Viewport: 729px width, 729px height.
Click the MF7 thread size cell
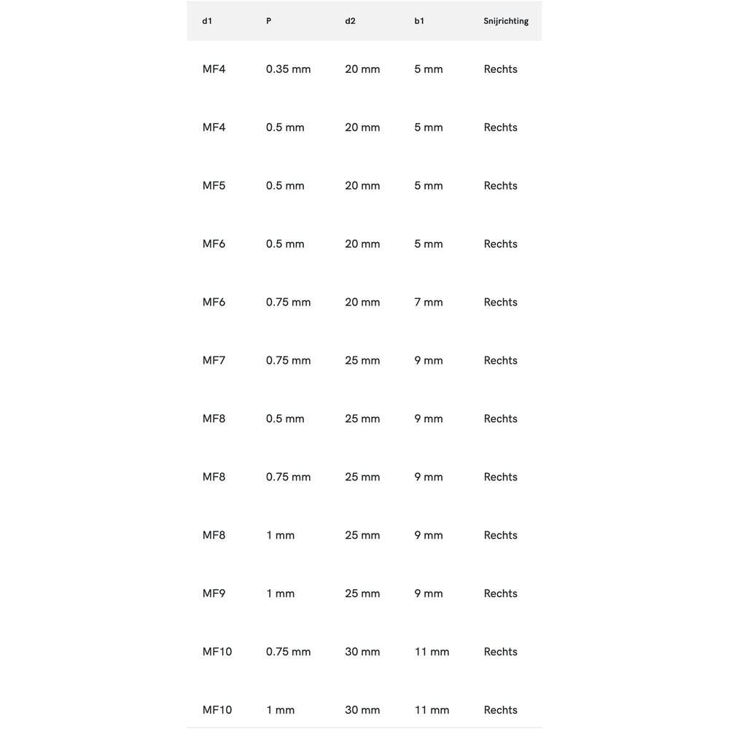[214, 361]
